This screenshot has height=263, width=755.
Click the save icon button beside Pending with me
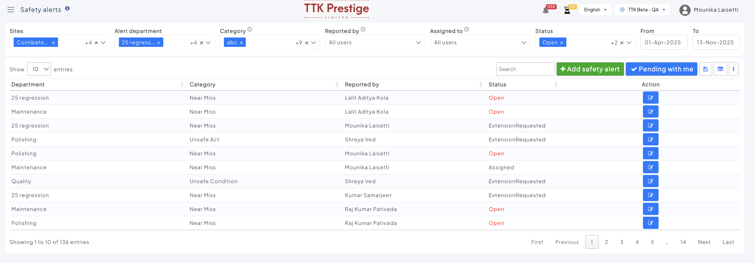coord(705,69)
